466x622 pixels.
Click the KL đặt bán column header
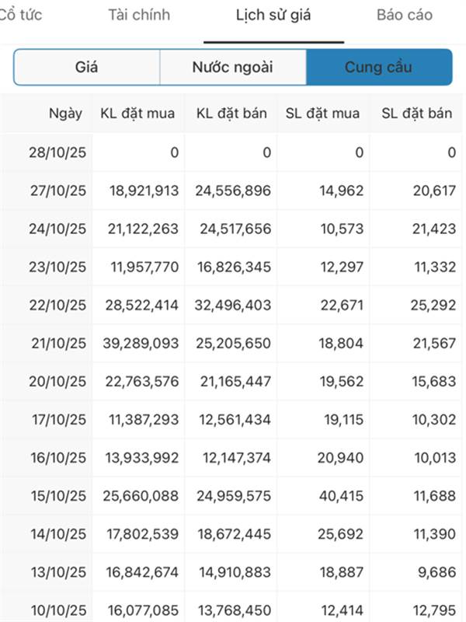point(231,114)
